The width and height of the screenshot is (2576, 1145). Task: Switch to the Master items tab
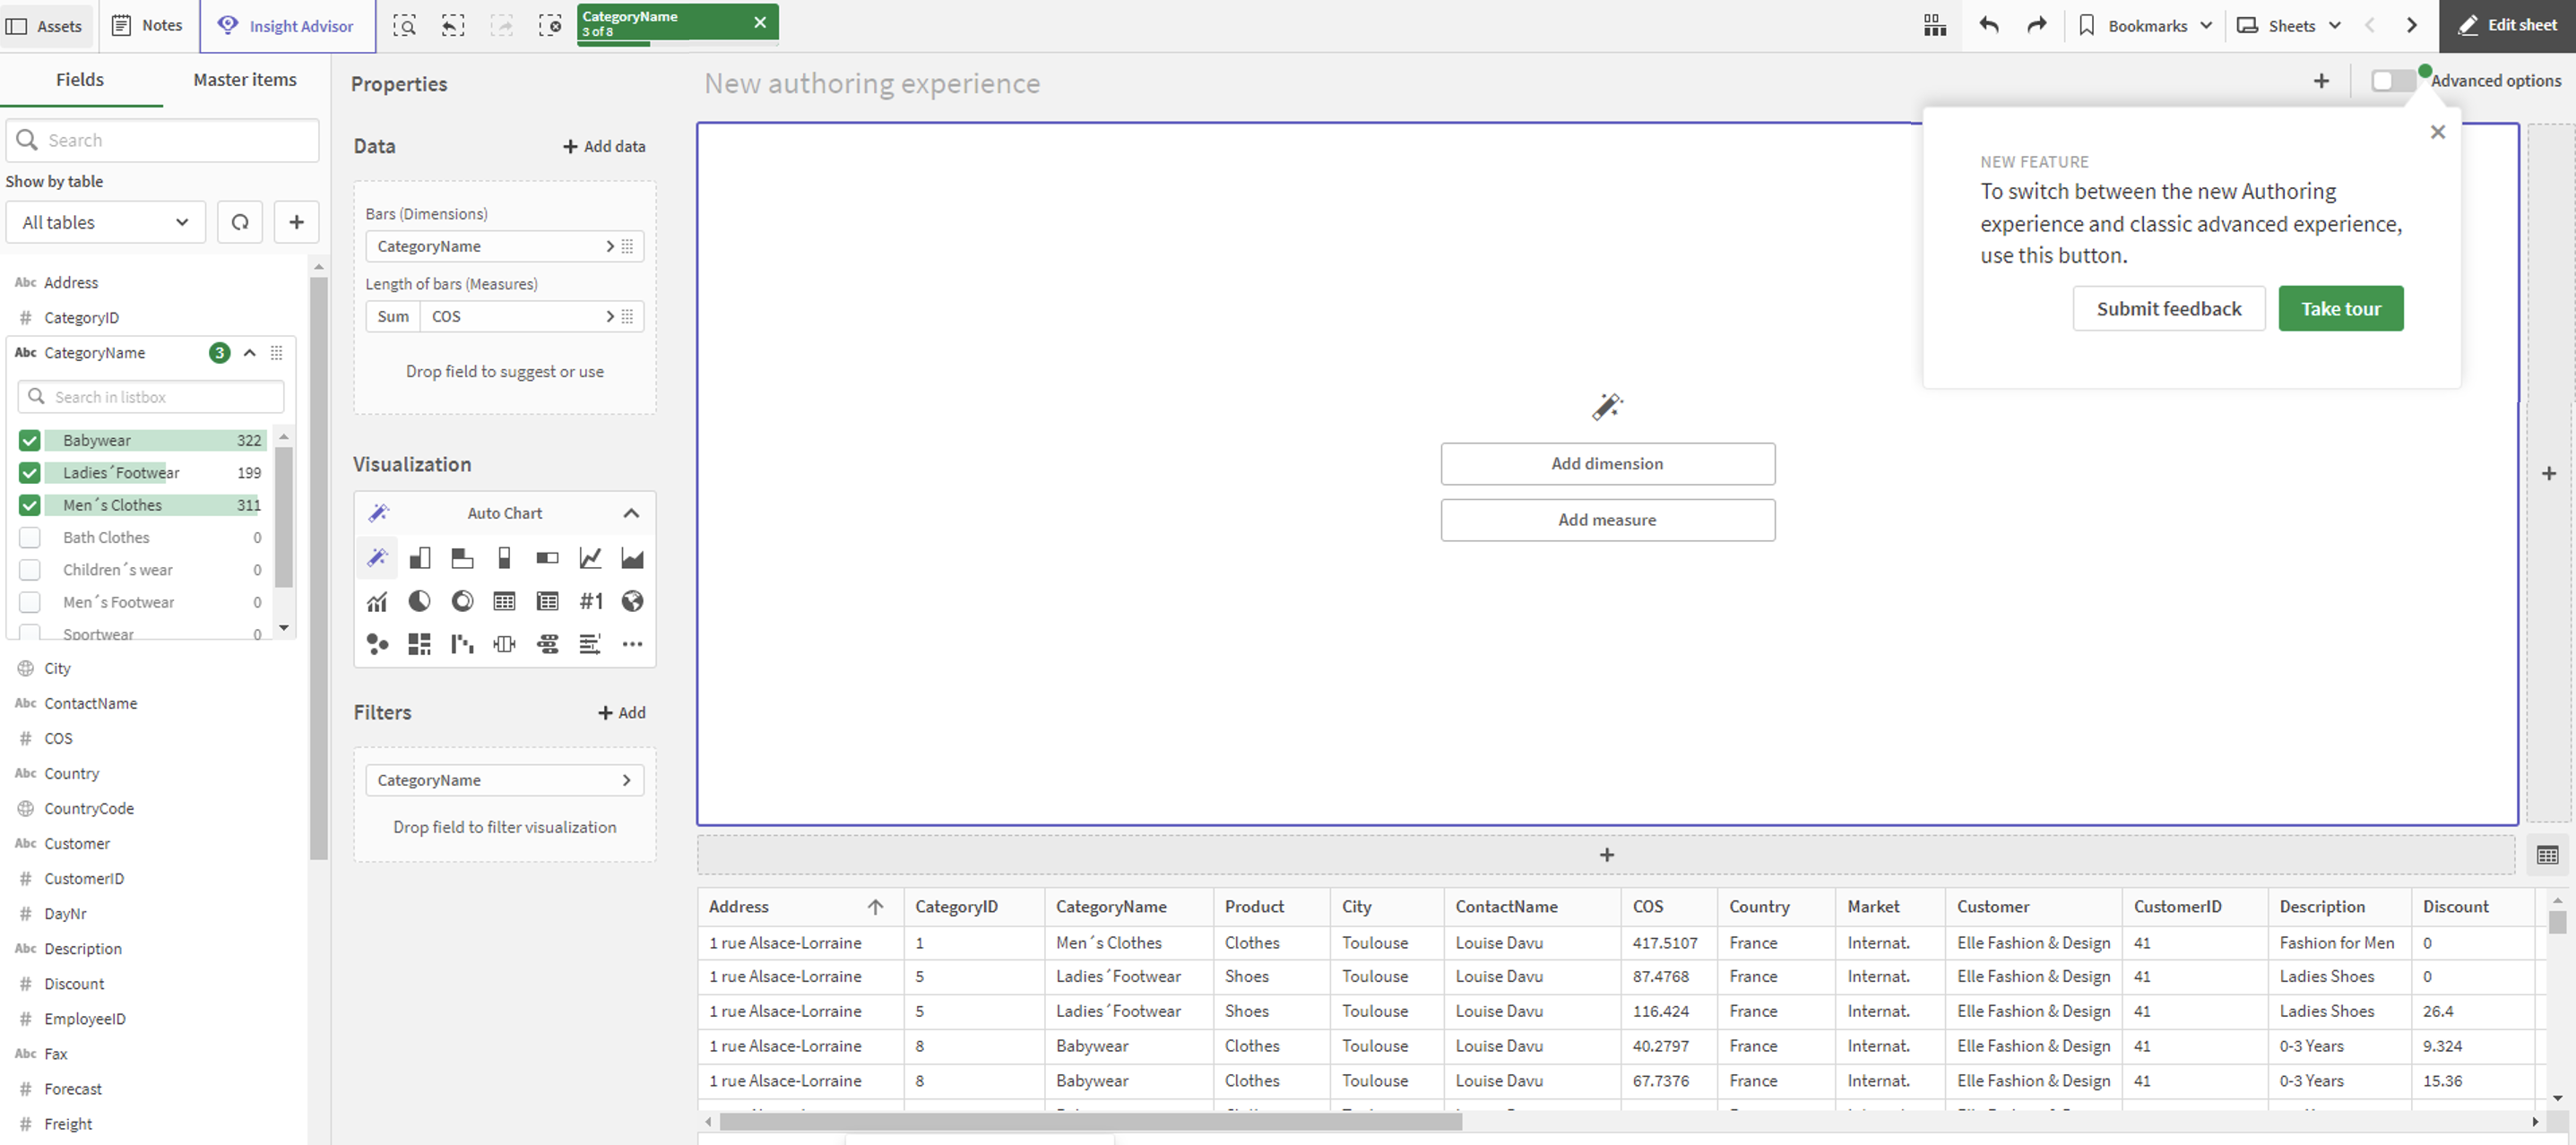[x=243, y=77]
